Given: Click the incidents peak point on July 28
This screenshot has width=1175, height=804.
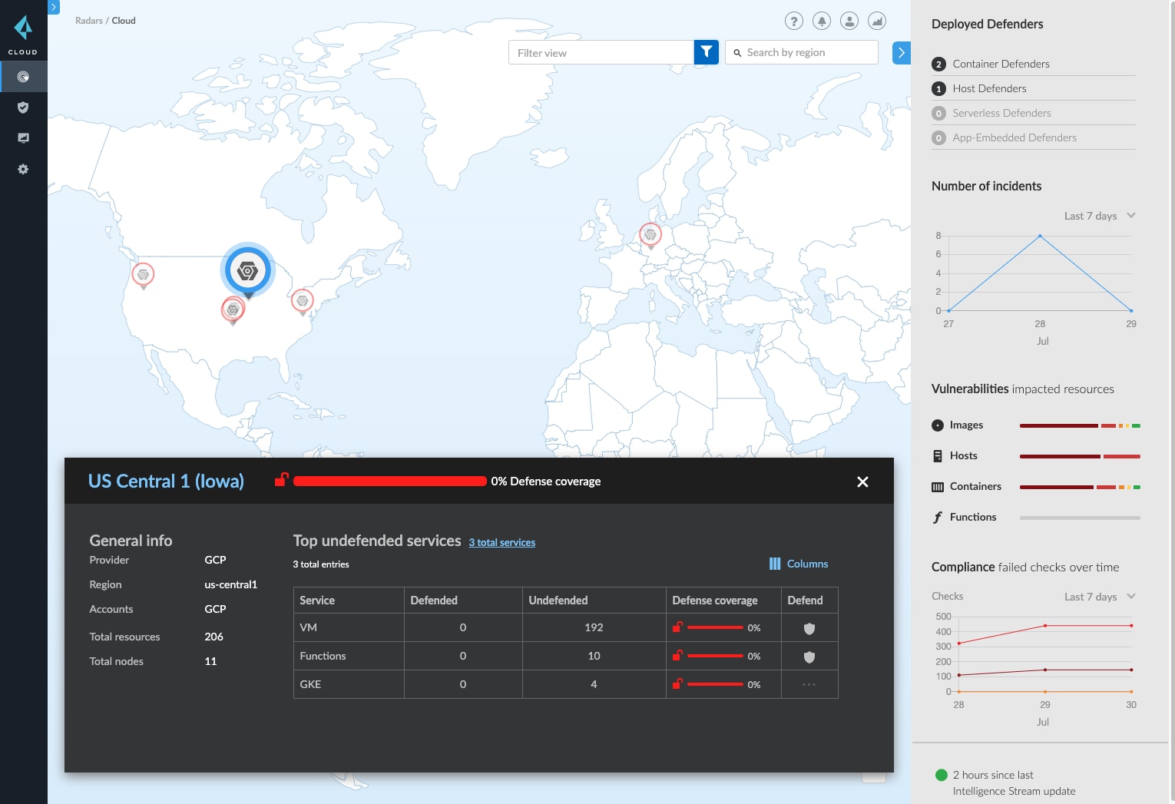Looking at the screenshot, I should (x=1040, y=236).
